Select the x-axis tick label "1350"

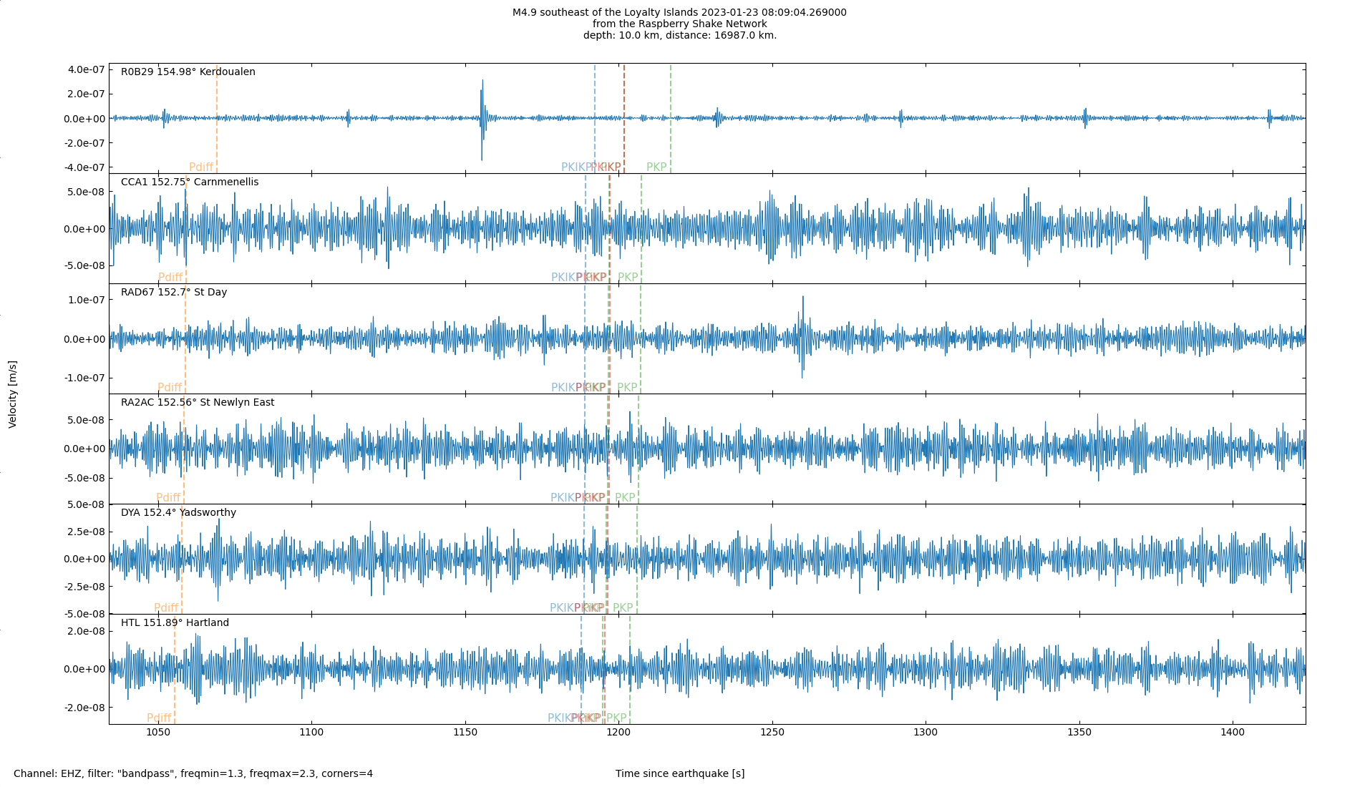(x=1079, y=732)
